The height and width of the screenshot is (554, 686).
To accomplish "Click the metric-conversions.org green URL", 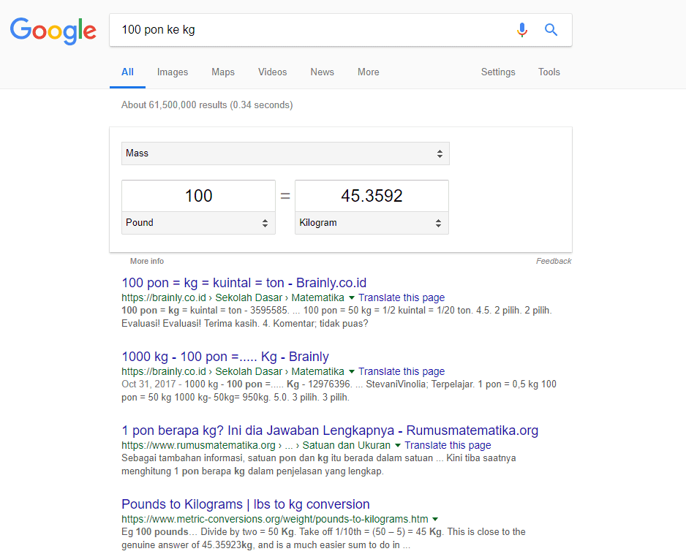I will coord(275,520).
